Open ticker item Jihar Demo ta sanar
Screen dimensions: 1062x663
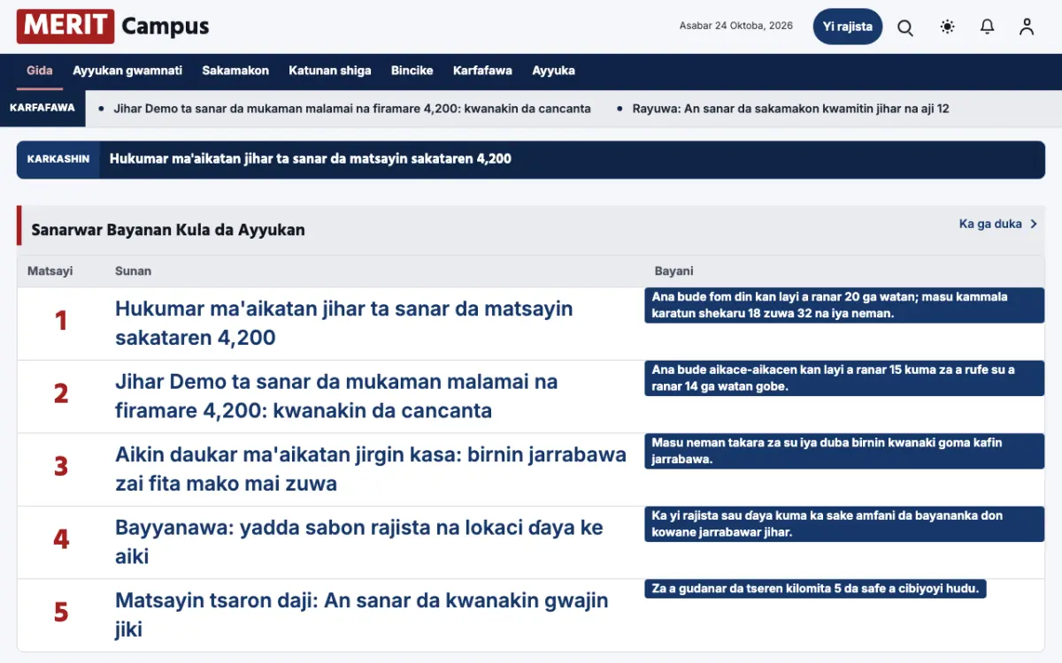351,109
